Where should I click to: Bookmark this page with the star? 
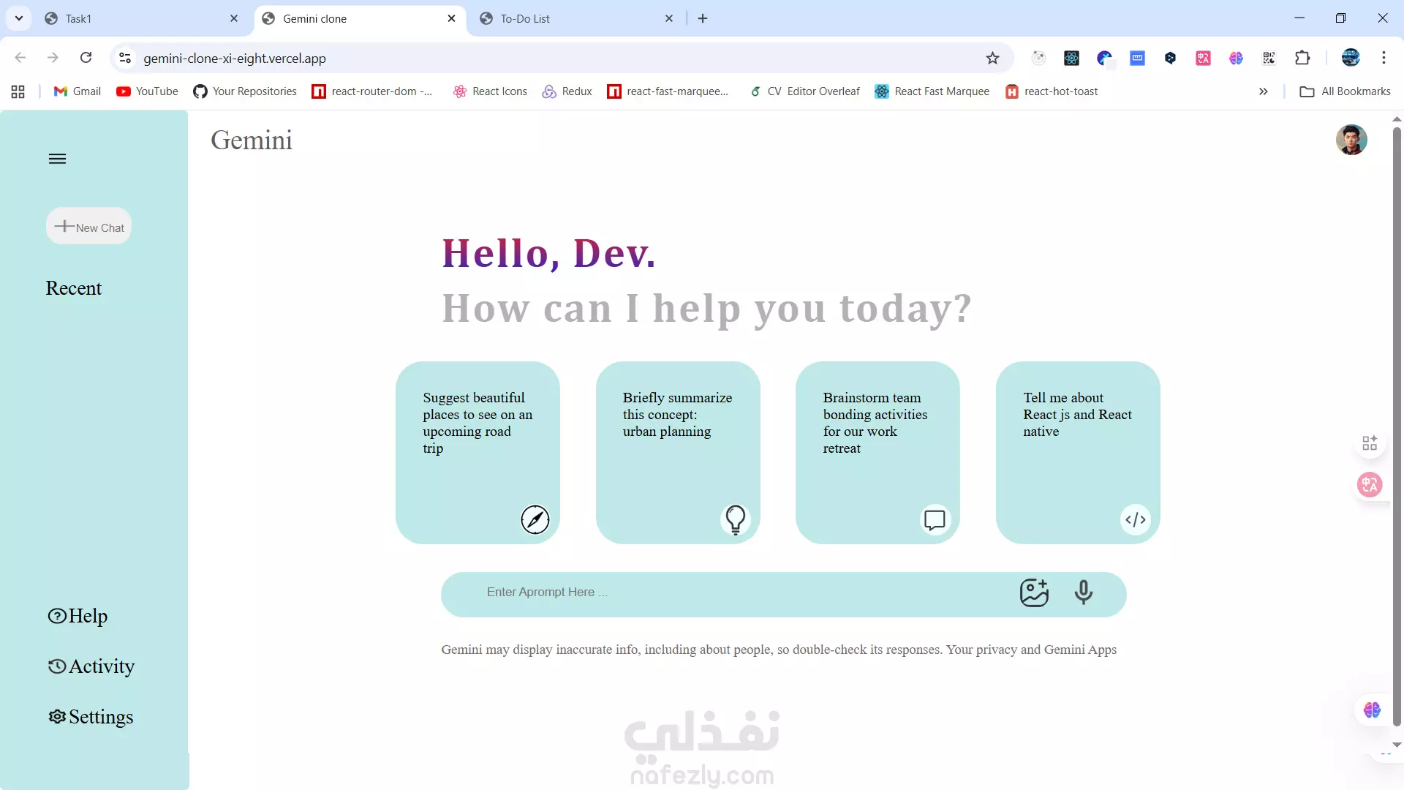point(992,58)
